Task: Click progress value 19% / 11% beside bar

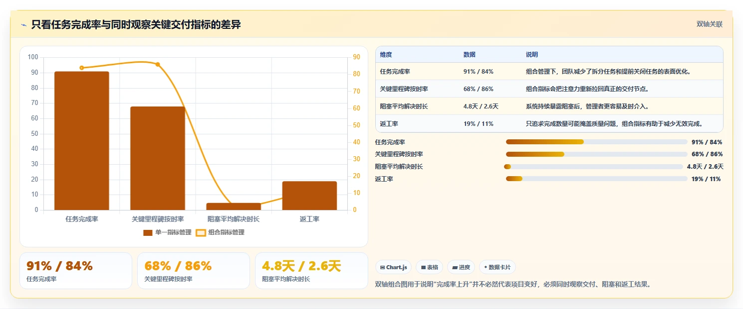Action: tap(706, 179)
